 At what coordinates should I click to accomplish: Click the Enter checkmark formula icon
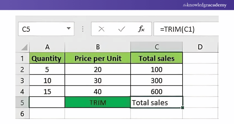click(121, 29)
